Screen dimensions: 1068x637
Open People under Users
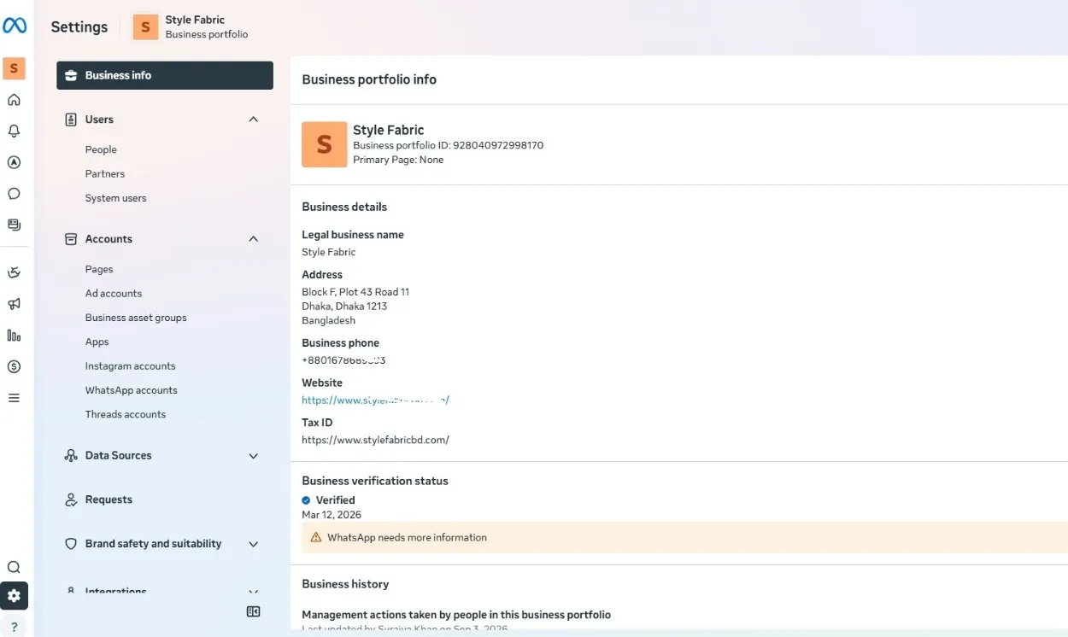101,149
